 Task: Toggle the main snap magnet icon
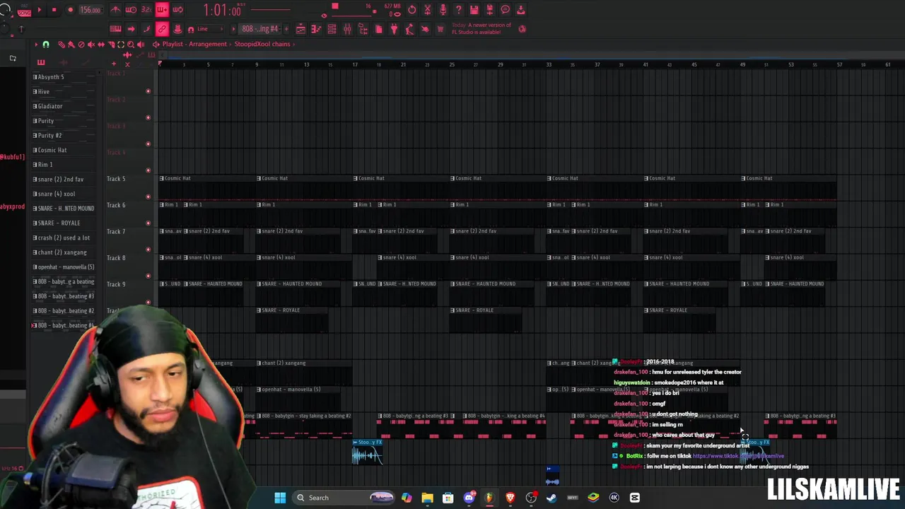pos(191,29)
